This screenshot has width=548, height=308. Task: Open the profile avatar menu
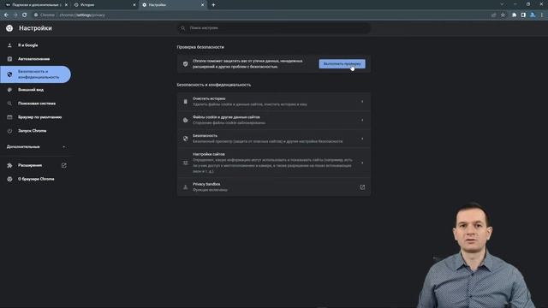point(533,15)
